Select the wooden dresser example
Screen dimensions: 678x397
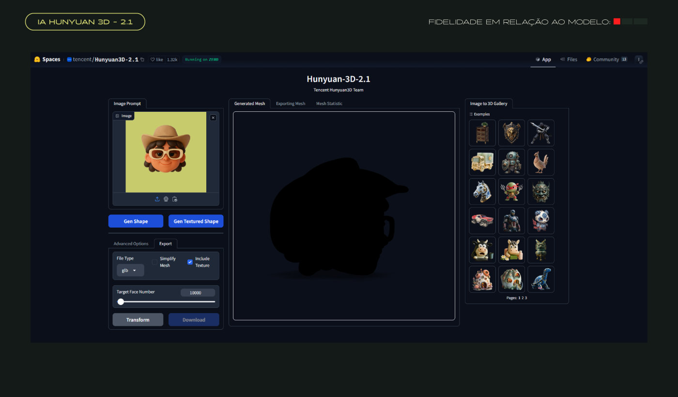coord(482,133)
